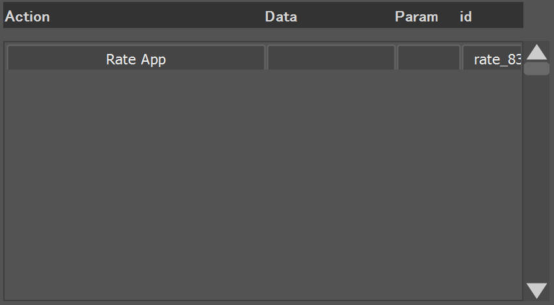Click the id field showing rate_83
554x305 pixels.
coord(492,58)
